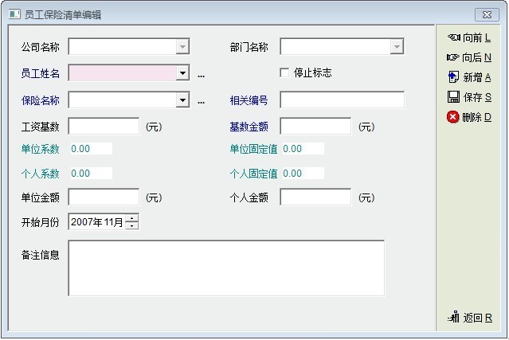This screenshot has height=340, width=509.
Task: Click inside the 备注信息 text area
Action: 226,268
